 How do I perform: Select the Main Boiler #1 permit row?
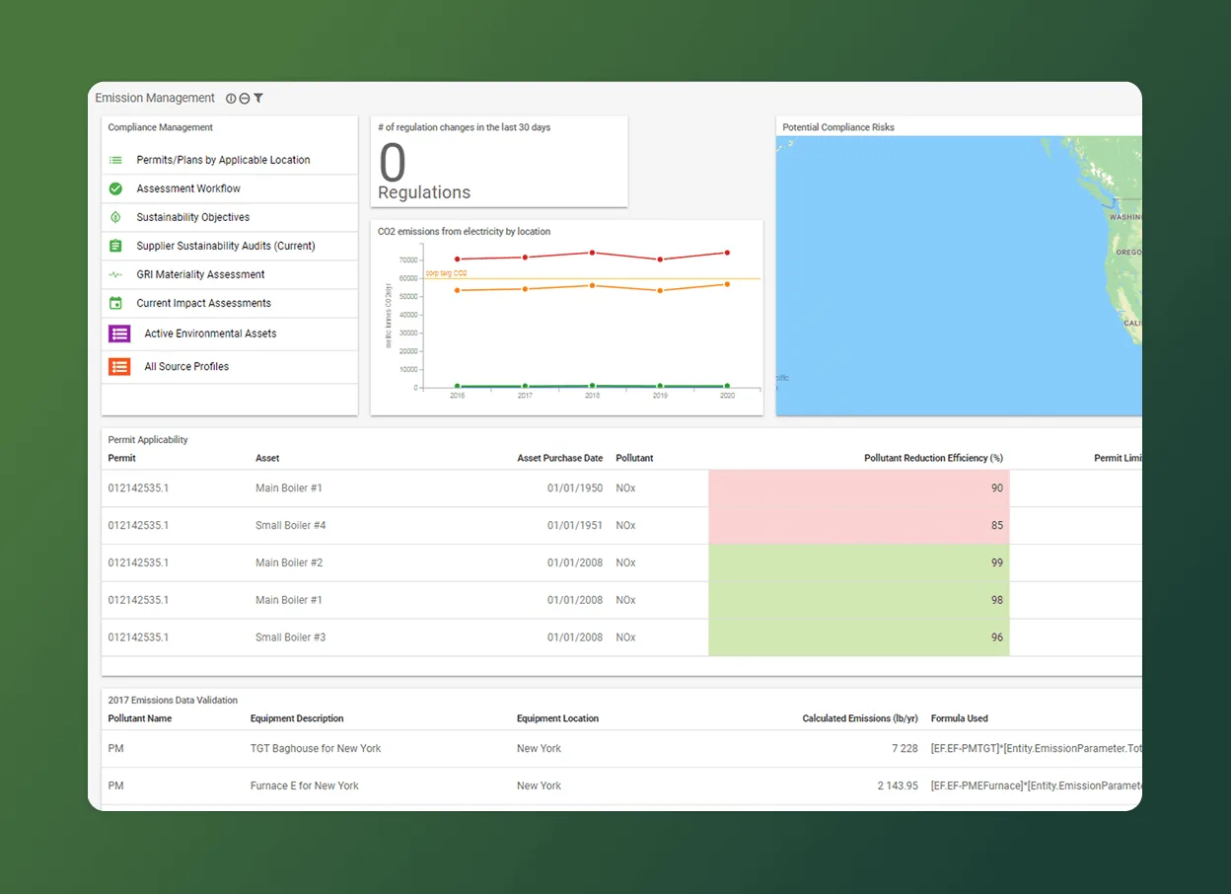pyautogui.click(x=395, y=487)
